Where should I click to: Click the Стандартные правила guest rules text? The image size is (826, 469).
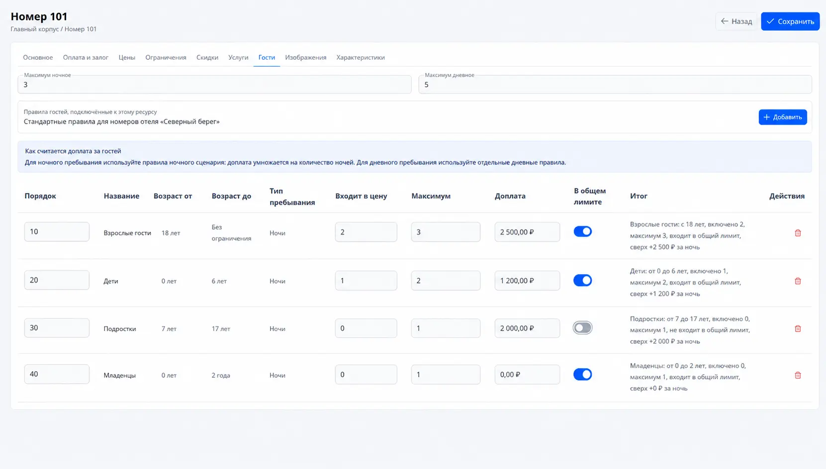[x=121, y=122]
